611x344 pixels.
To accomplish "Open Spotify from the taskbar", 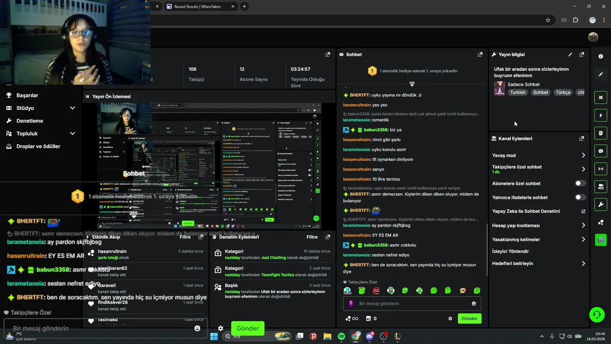I will 341,336.
